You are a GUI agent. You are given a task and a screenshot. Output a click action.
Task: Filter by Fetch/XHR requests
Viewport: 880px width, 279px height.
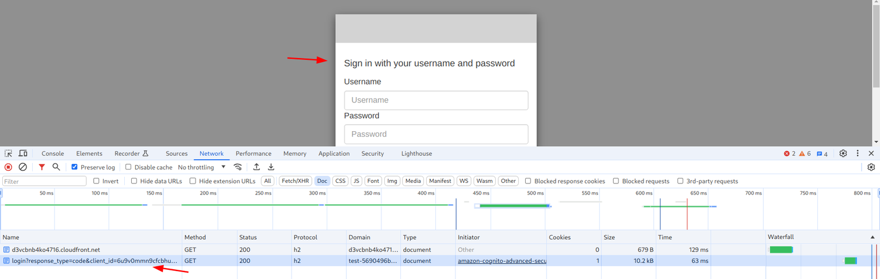click(295, 181)
